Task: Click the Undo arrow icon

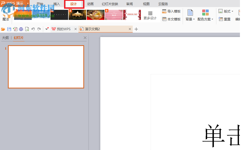Action: 33,29
